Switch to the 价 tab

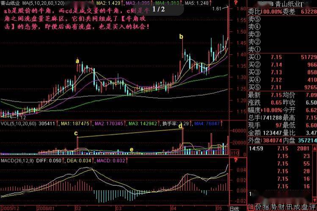coord(258,207)
